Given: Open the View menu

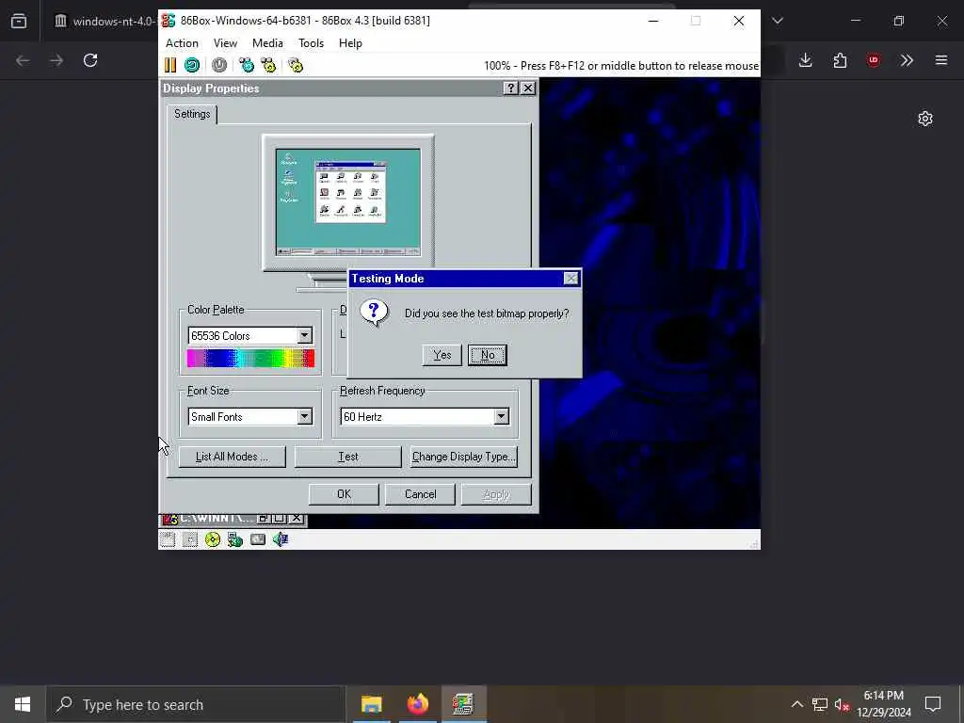Looking at the screenshot, I should [225, 43].
